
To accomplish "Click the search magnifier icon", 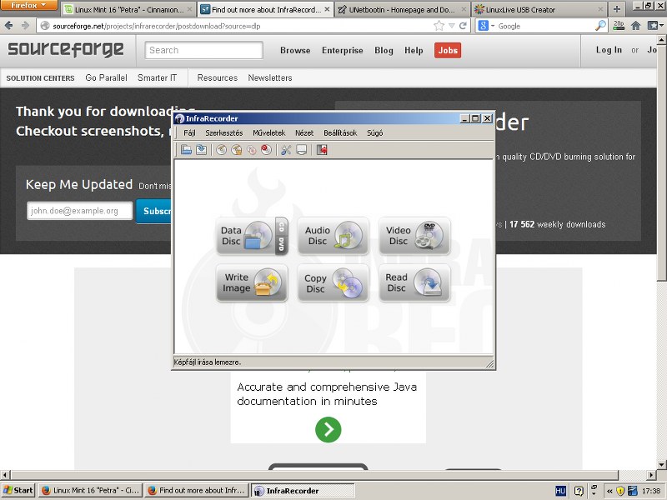I will click(x=600, y=26).
